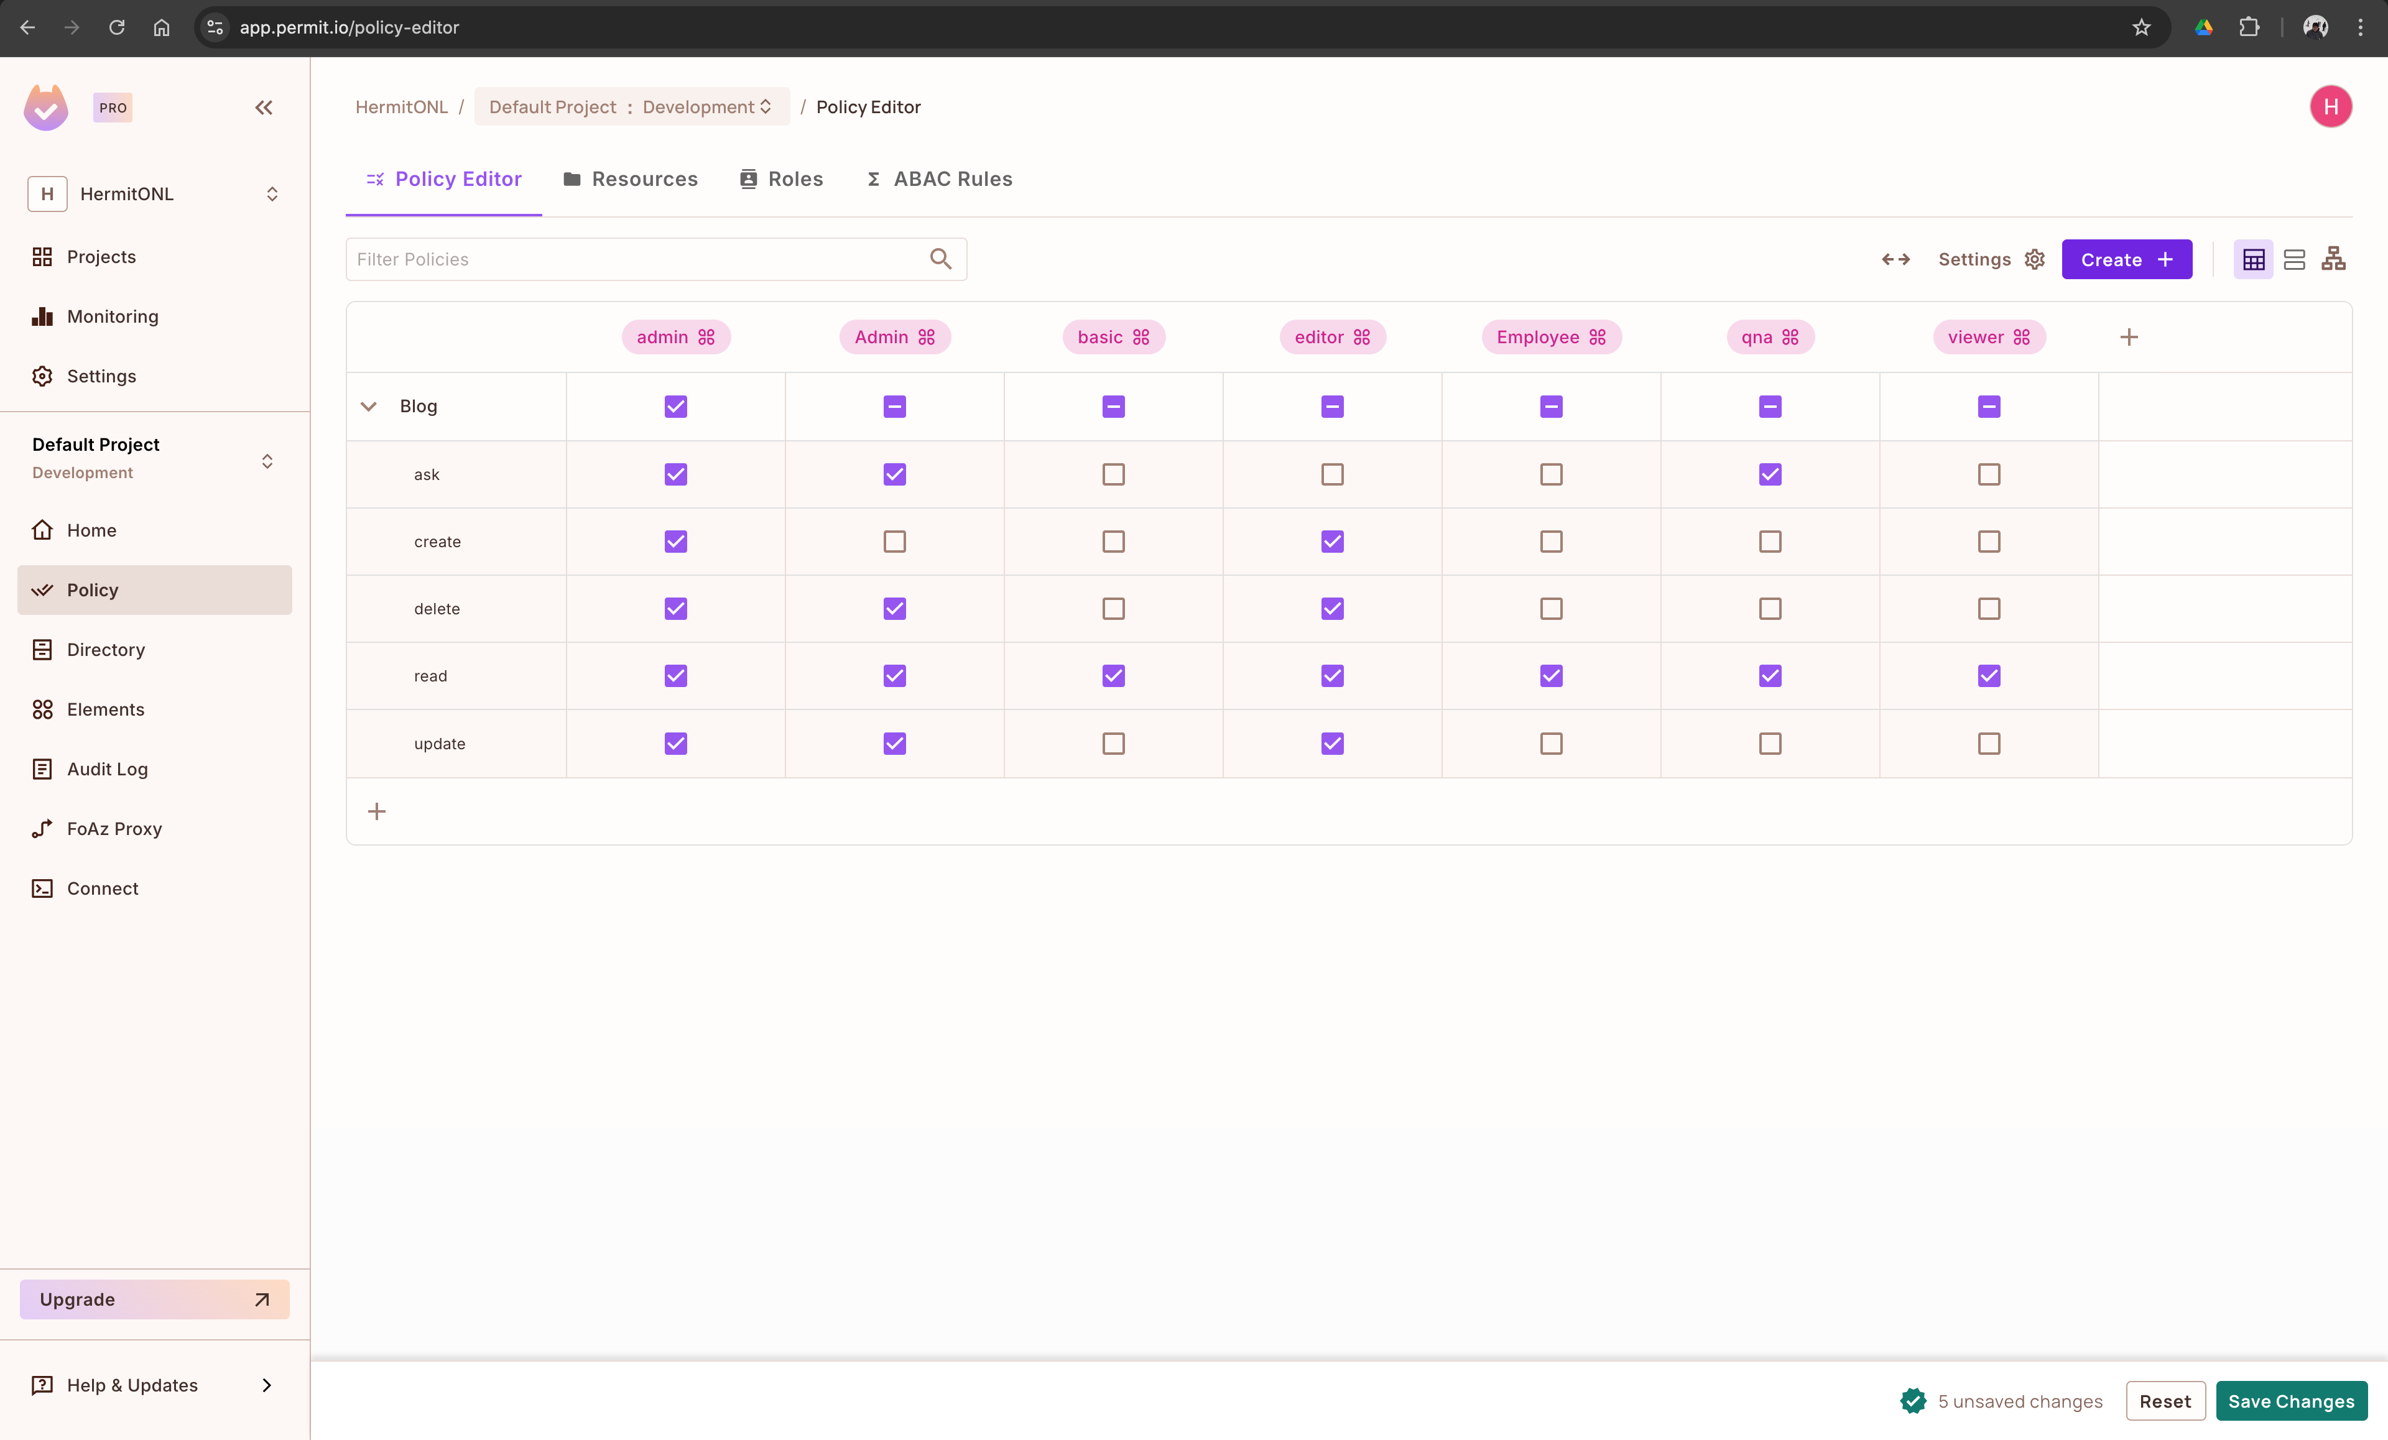Image resolution: width=2388 pixels, height=1440 pixels.
Task: Click the Create button
Action: pos(2126,259)
